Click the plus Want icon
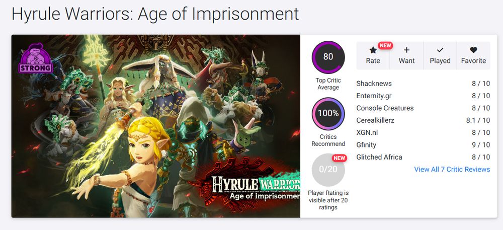The image size is (503, 230). pyautogui.click(x=406, y=50)
